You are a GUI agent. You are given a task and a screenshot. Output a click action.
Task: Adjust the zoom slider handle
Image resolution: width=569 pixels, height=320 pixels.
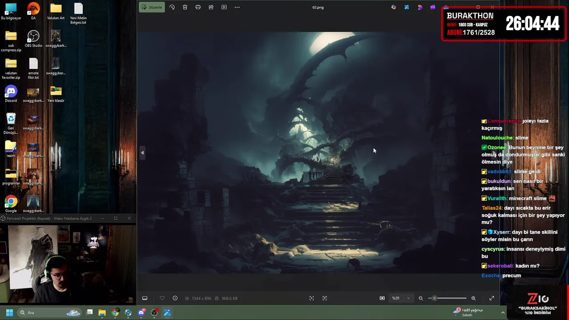point(434,298)
